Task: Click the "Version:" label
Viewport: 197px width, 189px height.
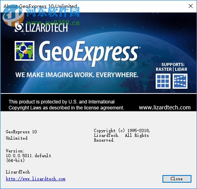Action: 15,151
